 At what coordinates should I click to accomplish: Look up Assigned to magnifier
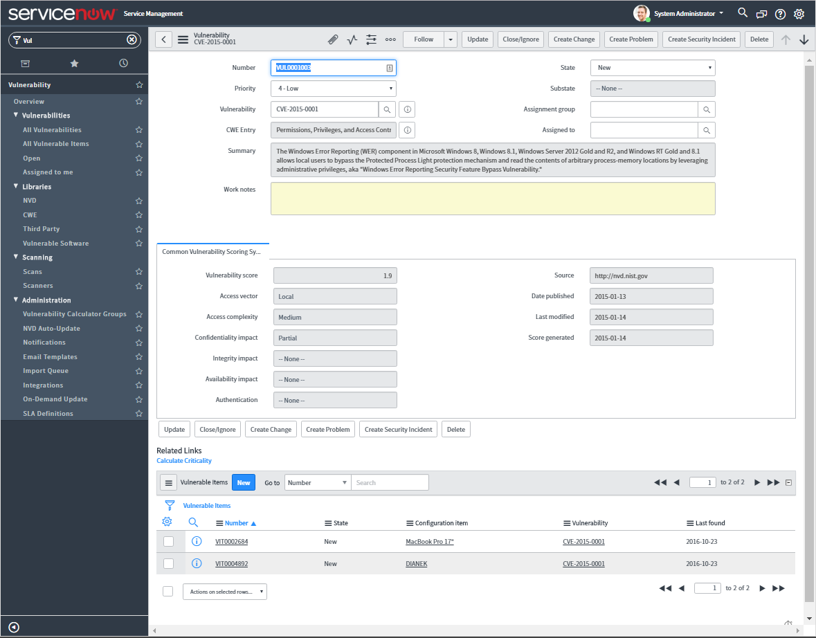(707, 130)
